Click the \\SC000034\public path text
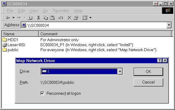 pyautogui.click(x=57, y=83)
